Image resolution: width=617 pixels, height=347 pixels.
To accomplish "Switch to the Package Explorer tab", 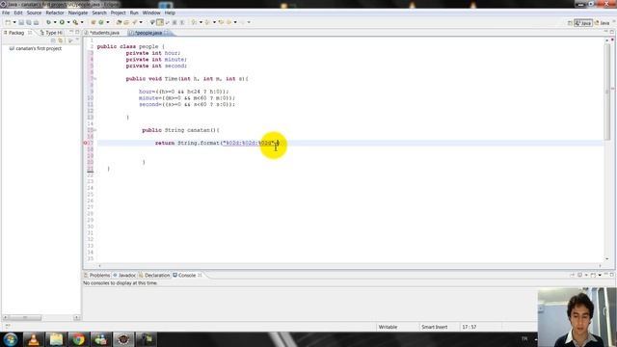I will 16,33.
